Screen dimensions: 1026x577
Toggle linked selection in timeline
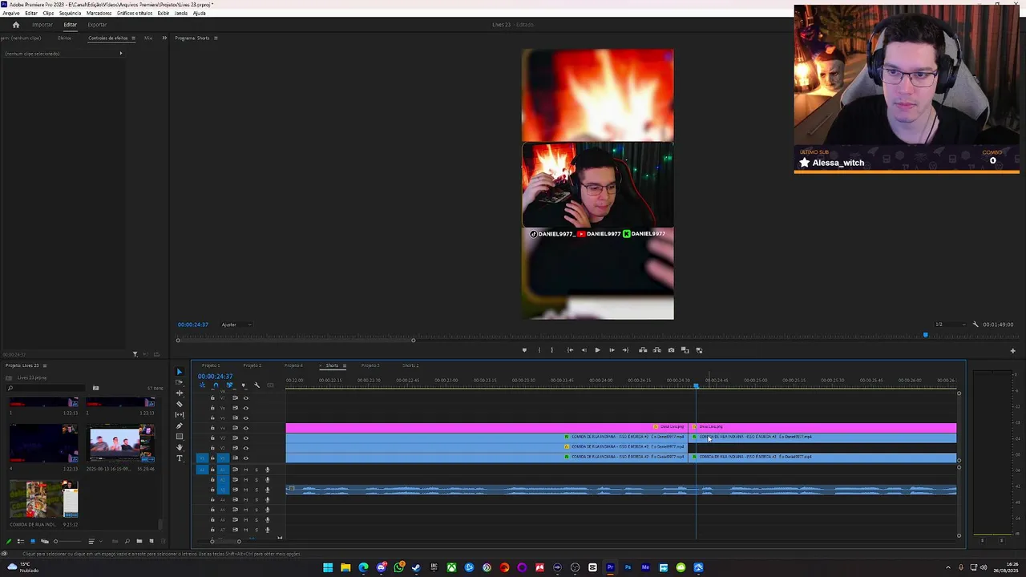(x=229, y=385)
